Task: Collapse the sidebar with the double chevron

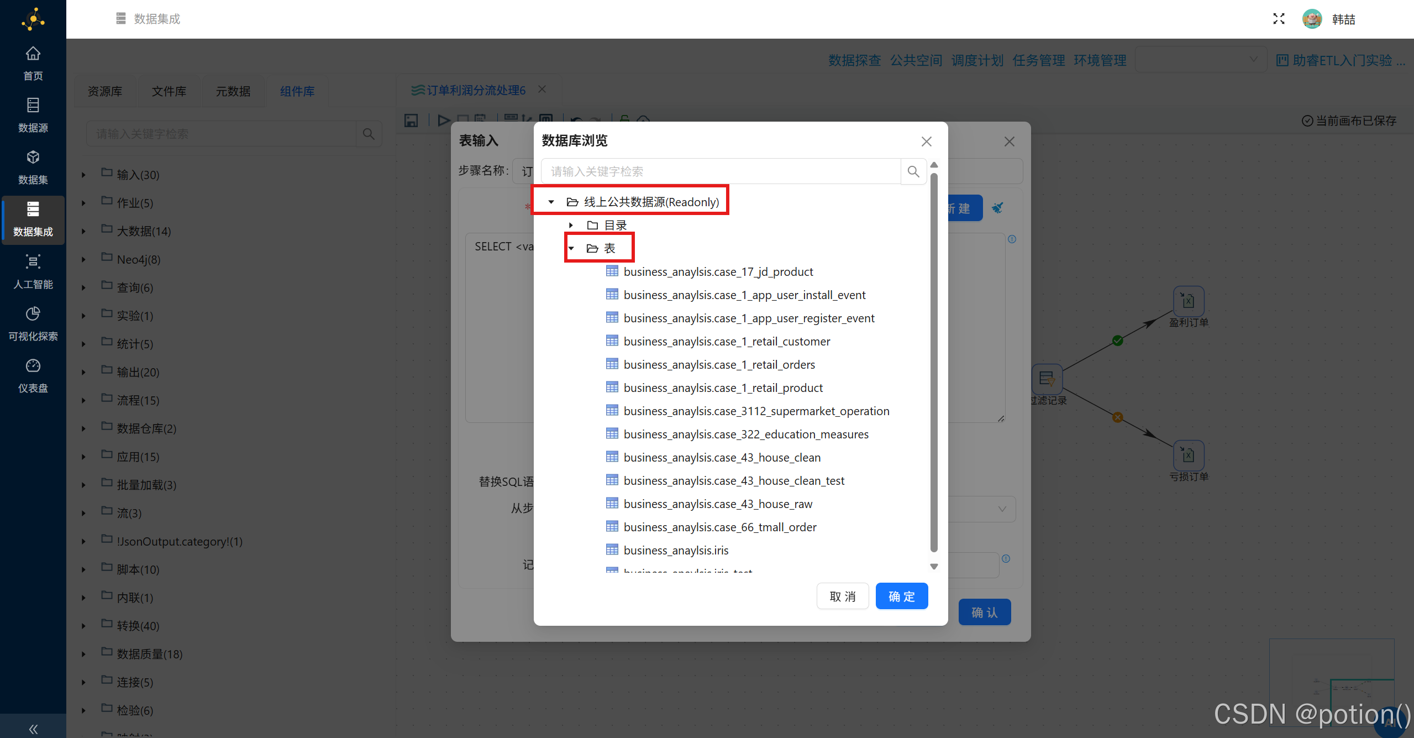Action: [x=33, y=729]
